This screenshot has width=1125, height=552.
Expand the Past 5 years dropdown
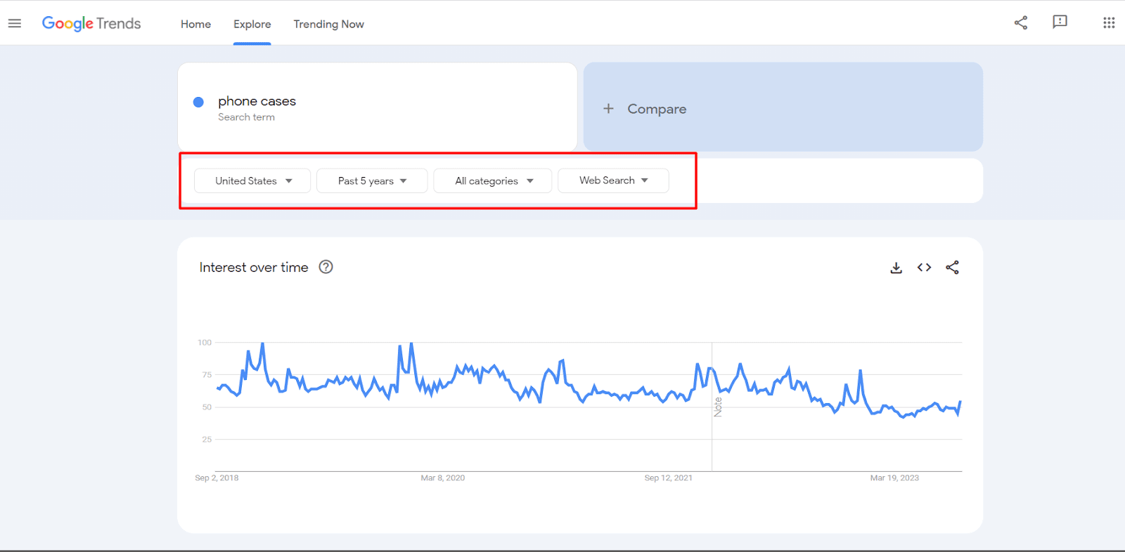tap(372, 180)
